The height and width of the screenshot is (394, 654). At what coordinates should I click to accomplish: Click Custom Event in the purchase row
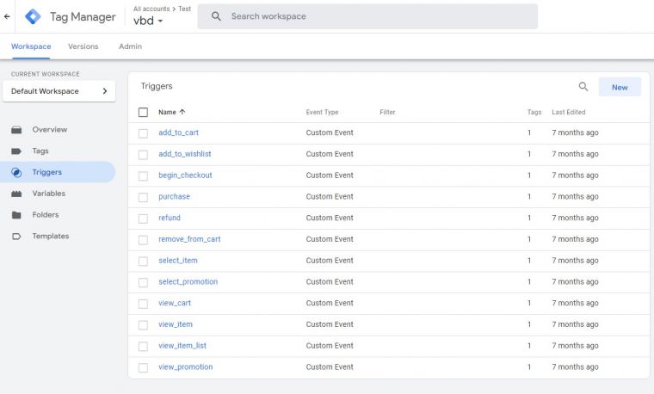coord(330,196)
